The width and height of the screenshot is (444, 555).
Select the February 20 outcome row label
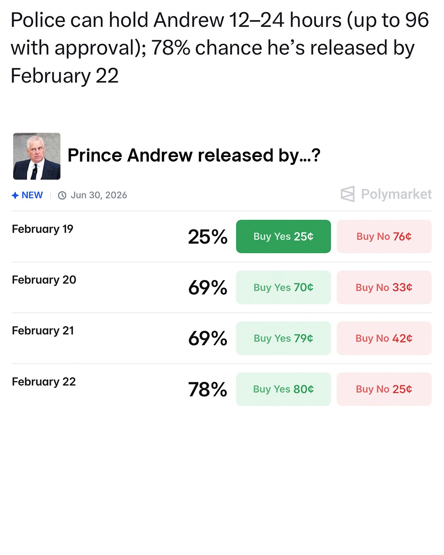pos(44,280)
